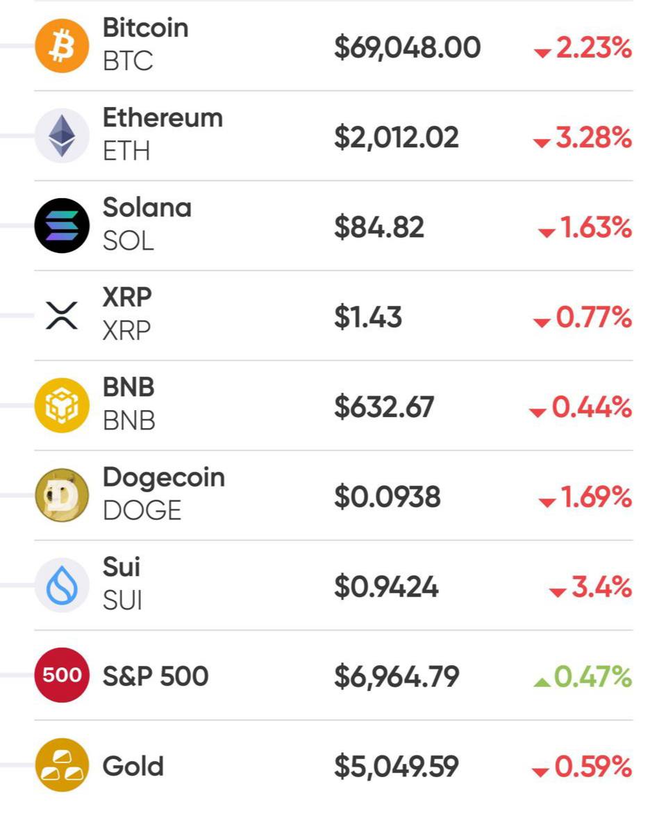This screenshot has width=666, height=816.
Task: Click the blue Sui droplet icon
Action: pyautogui.click(x=62, y=585)
